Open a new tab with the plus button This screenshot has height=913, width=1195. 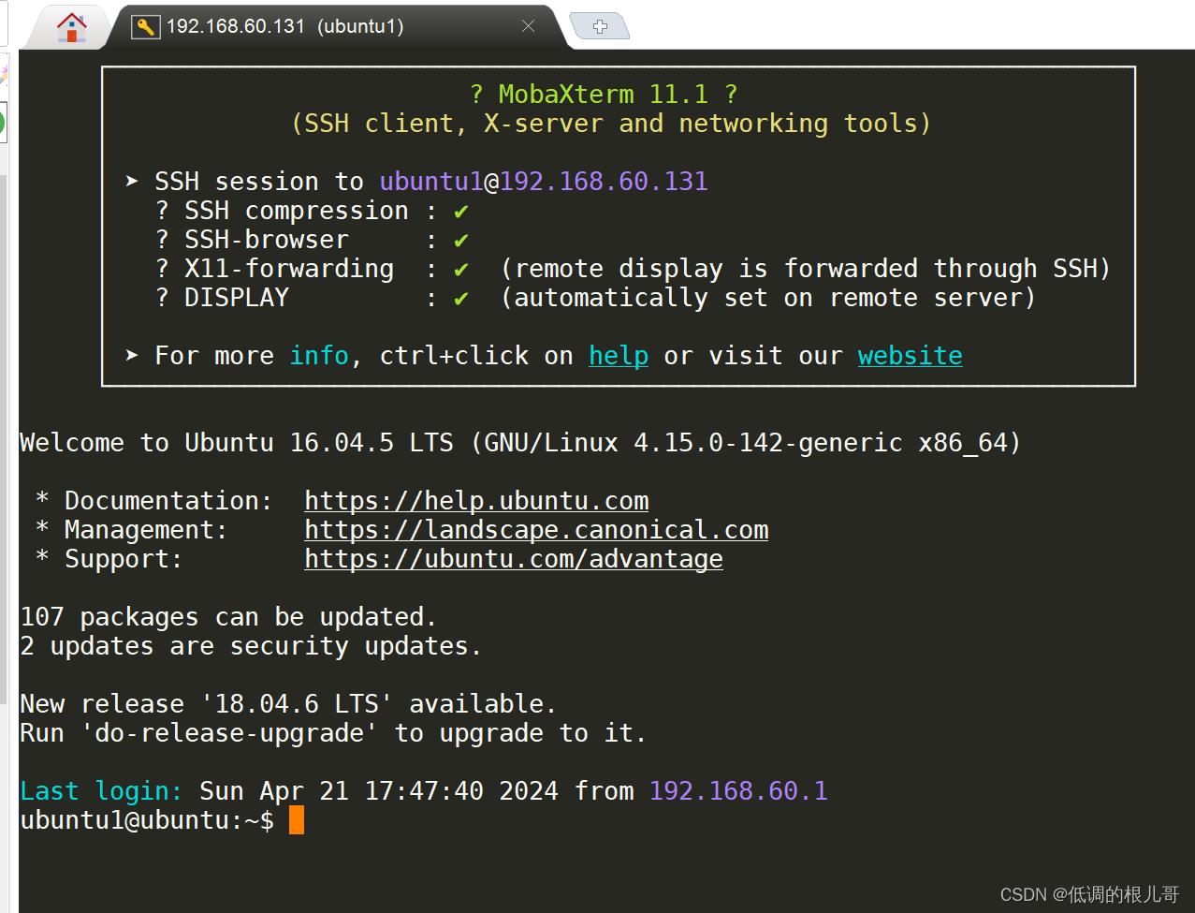tap(600, 26)
